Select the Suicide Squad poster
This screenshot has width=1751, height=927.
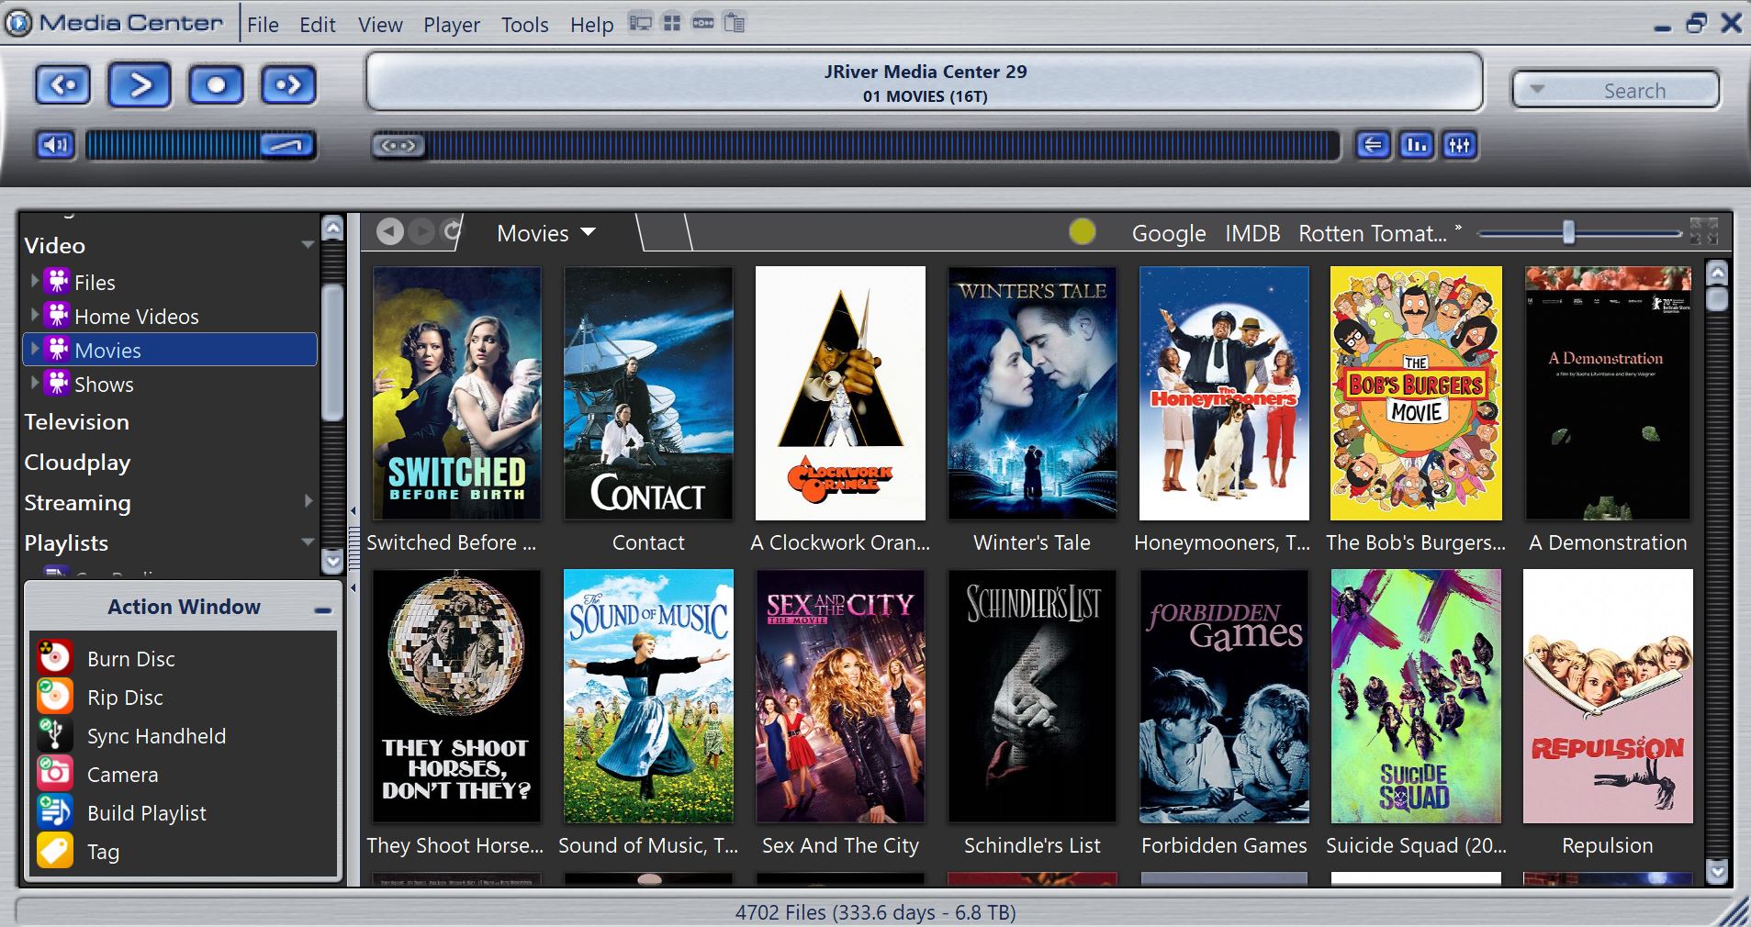coord(1416,697)
